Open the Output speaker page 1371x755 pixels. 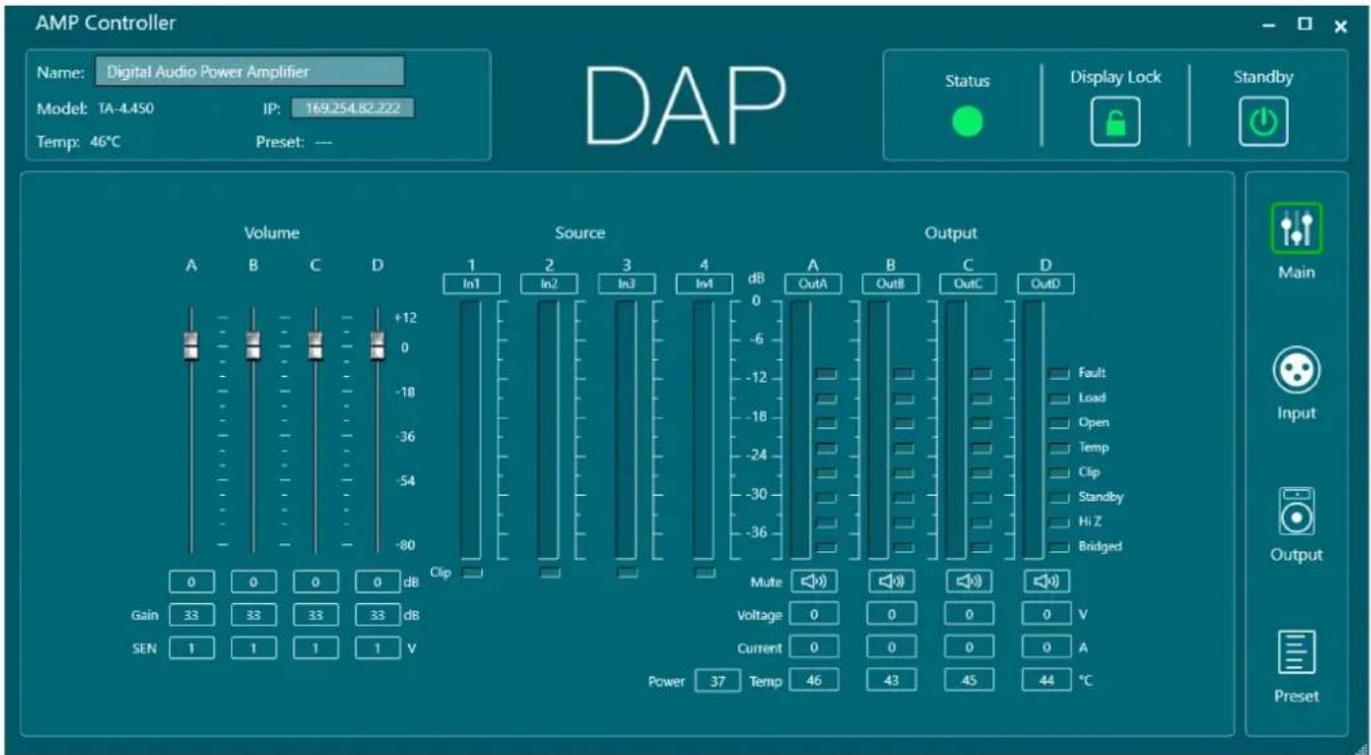tap(1297, 510)
